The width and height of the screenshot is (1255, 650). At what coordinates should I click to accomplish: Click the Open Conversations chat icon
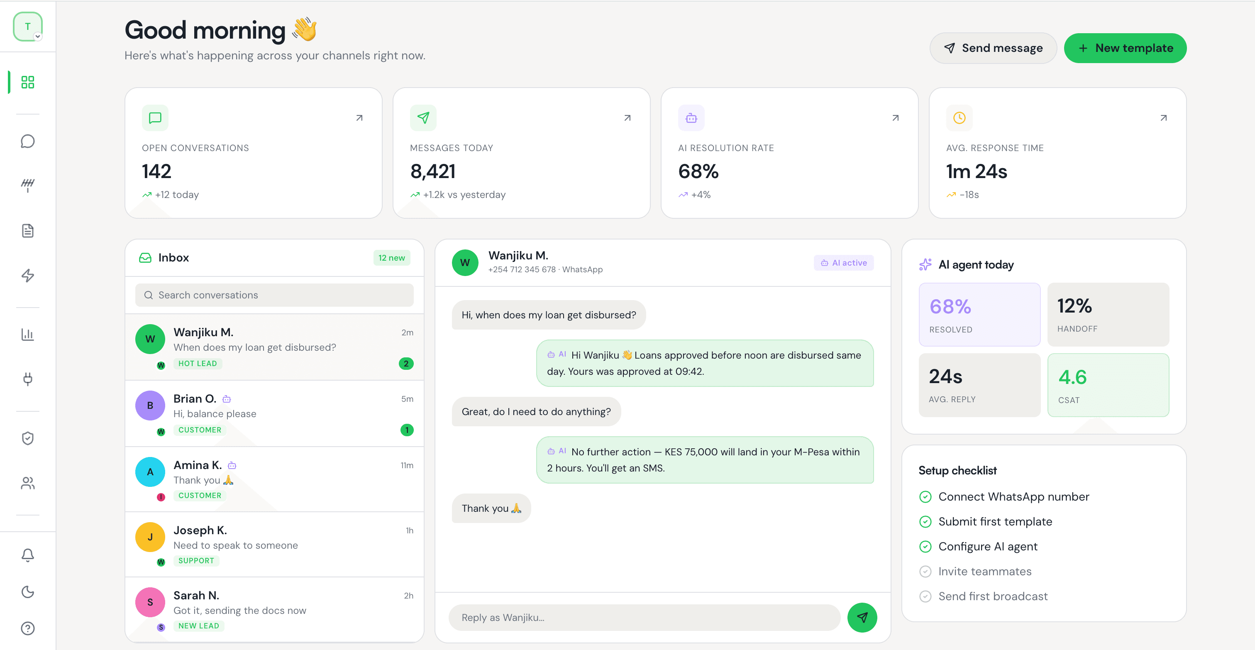(x=155, y=118)
